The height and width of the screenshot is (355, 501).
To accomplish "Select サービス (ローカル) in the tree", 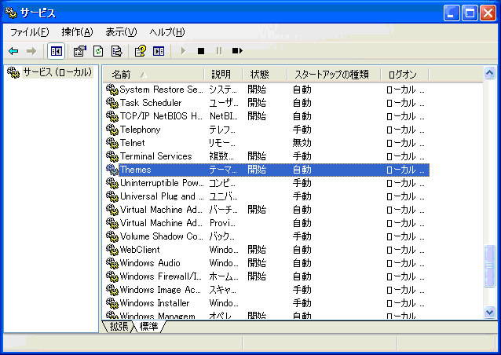I will (x=57, y=72).
